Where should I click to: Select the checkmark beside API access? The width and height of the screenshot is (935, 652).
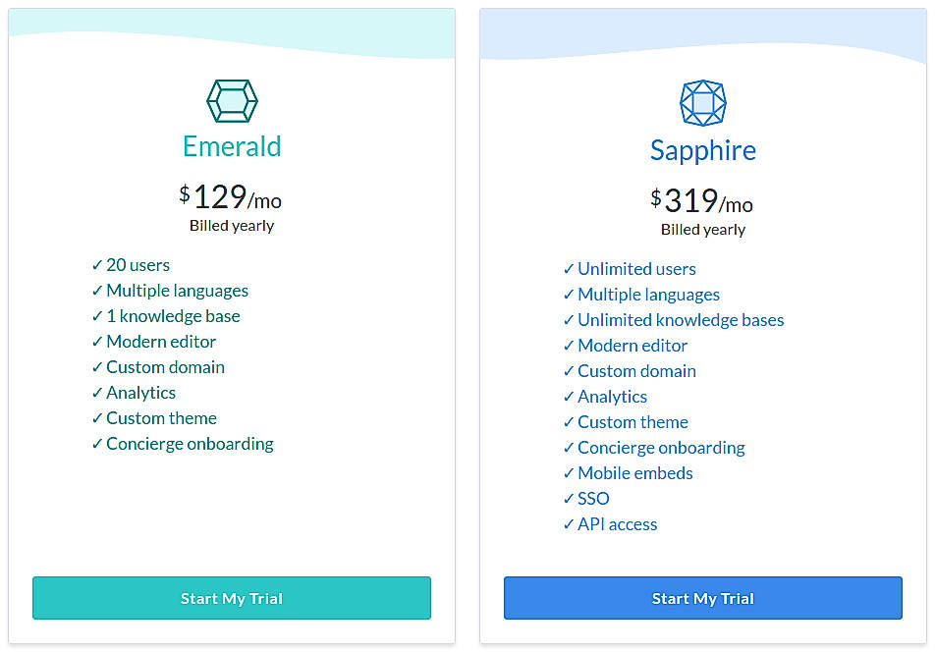click(569, 524)
